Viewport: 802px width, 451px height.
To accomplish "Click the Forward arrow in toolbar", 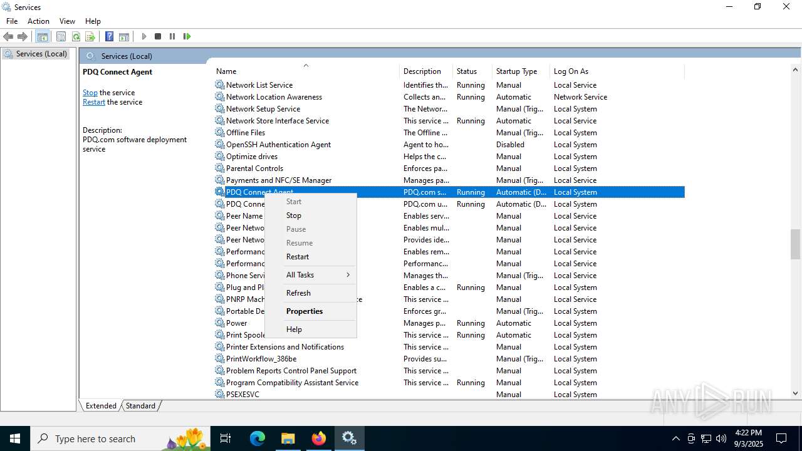I will [23, 36].
